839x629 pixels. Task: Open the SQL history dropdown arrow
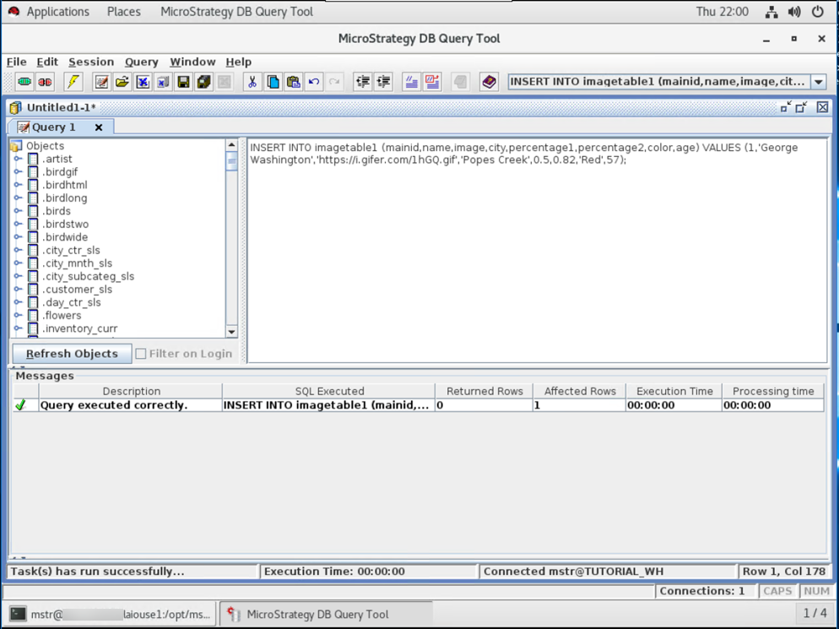(818, 82)
